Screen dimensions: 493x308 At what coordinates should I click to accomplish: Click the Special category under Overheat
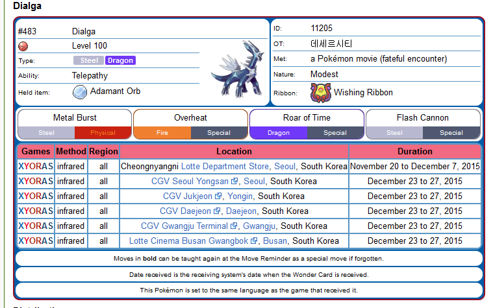[219, 133]
